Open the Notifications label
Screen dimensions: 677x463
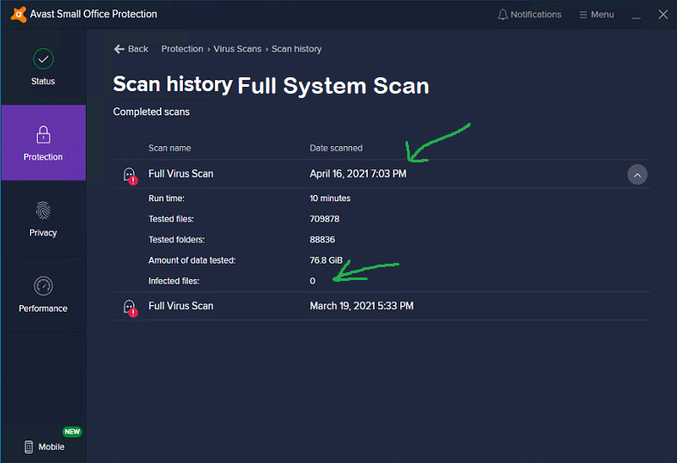[x=536, y=15]
